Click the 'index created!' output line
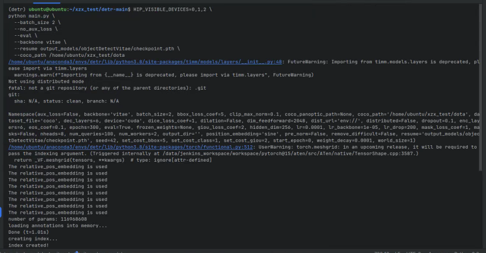 [29, 245]
